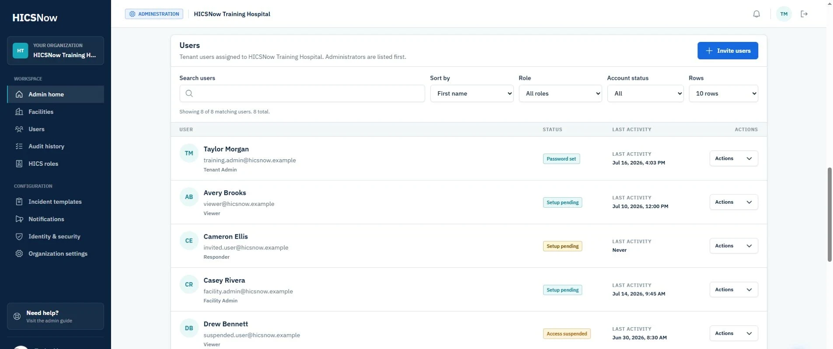Click the search magnifier icon

[189, 93]
